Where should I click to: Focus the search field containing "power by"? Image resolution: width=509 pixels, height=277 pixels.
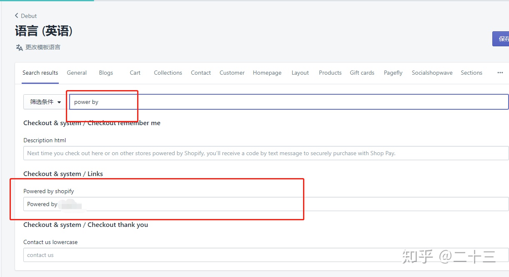288,102
